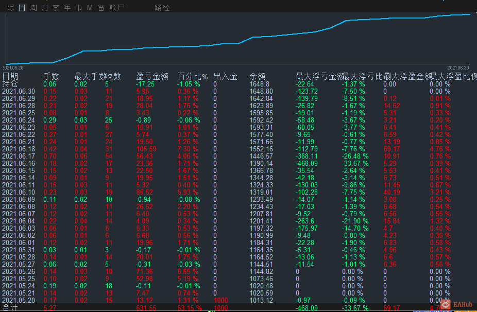The image size is (477, 312).
Task: Click the balance value 1013.12
Action: click(261, 301)
